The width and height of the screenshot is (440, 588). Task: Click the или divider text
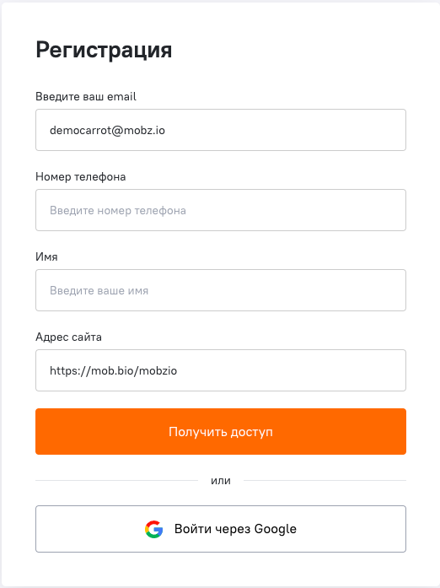point(221,481)
